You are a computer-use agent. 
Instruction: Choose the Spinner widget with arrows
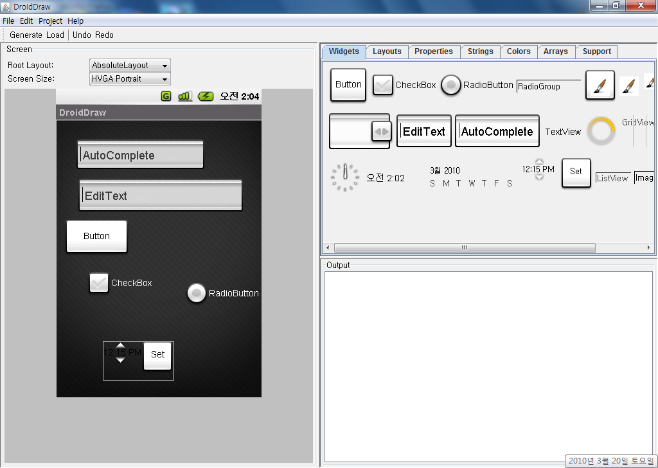pyautogui.click(x=360, y=131)
